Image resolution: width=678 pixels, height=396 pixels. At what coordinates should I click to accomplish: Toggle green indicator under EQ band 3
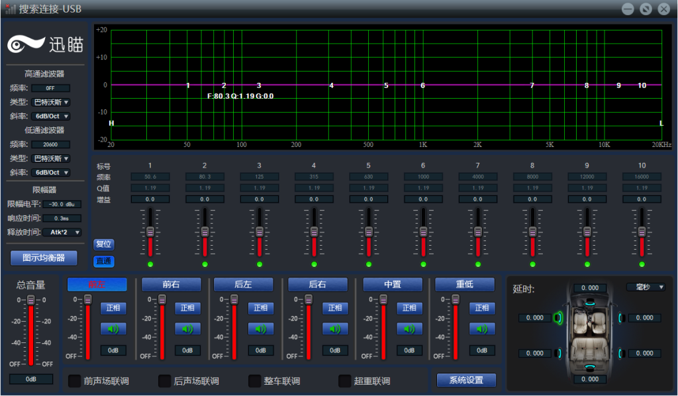pyautogui.click(x=260, y=264)
